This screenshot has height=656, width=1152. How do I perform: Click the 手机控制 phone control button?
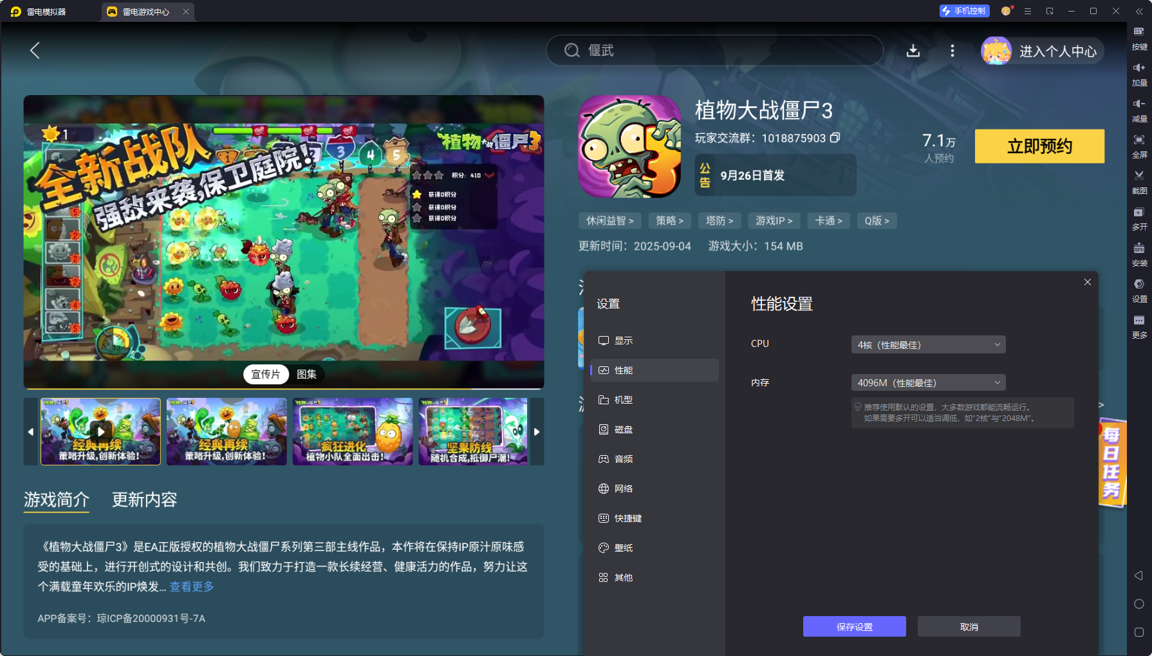[x=964, y=11]
